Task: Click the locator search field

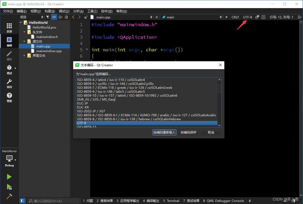Action: click(54, 201)
